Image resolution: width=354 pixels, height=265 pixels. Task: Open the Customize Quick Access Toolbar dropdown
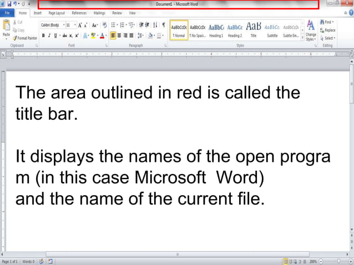[x=29, y=4]
